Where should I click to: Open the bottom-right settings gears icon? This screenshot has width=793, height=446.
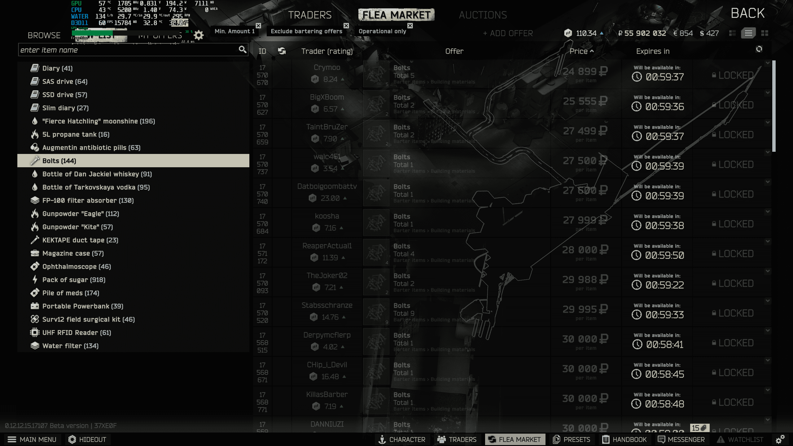click(x=780, y=439)
